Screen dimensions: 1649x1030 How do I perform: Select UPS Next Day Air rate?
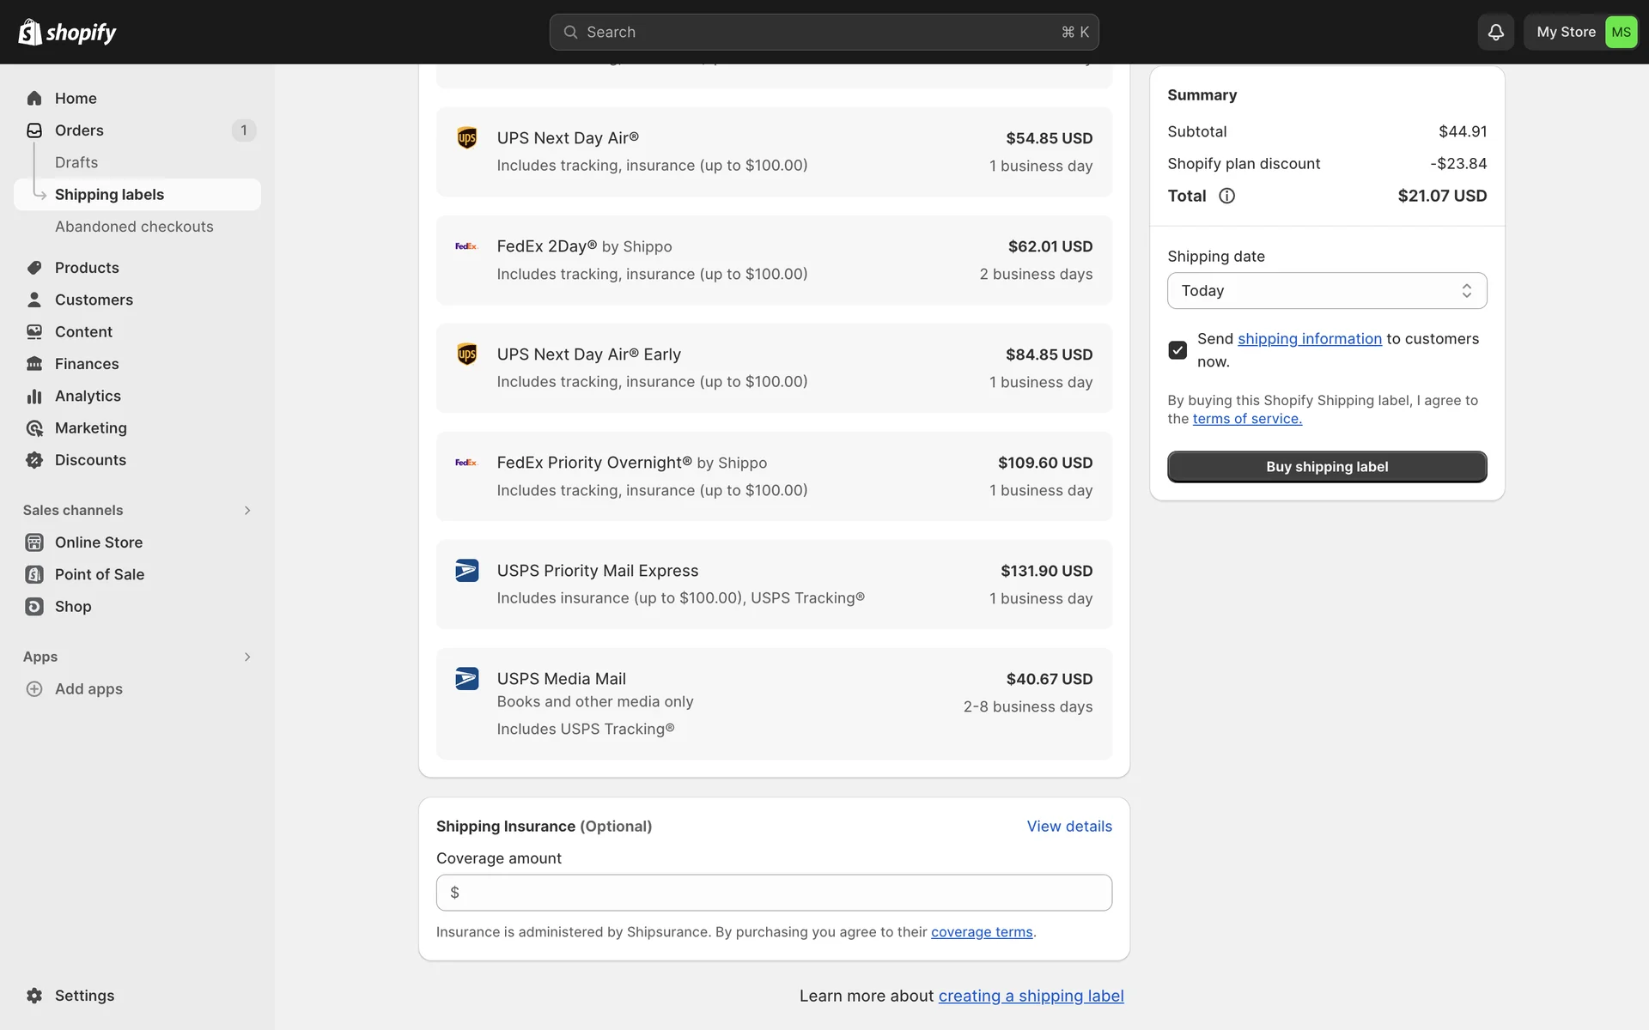tap(773, 151)
